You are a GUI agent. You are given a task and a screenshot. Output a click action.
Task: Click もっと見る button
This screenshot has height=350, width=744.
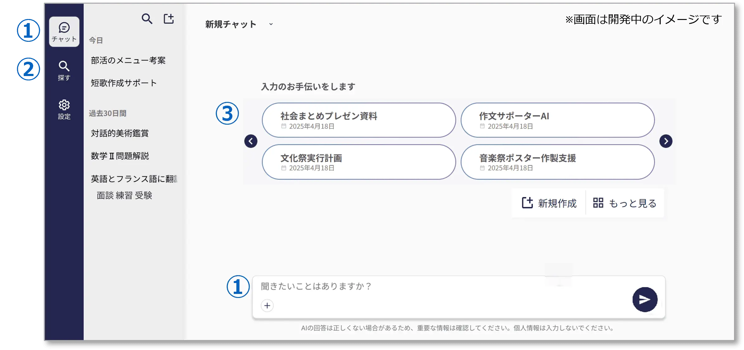(625, 203)
